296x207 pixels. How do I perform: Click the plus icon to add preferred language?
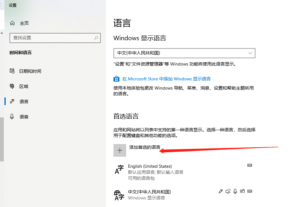(x=120, y=150)
